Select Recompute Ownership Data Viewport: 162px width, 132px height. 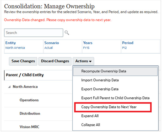[115, 71]
